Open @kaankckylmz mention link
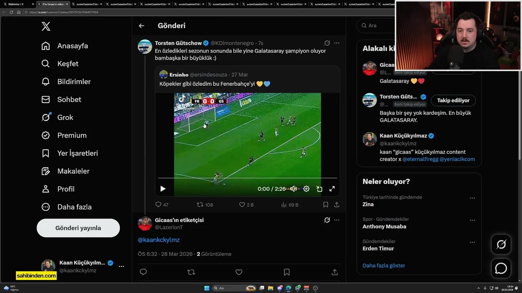Viewport: 522px width, 293px height. tap(159, 240)
